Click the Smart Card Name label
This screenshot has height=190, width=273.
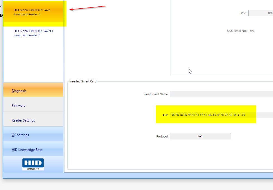pyautogui.click(x=156, y=94)
